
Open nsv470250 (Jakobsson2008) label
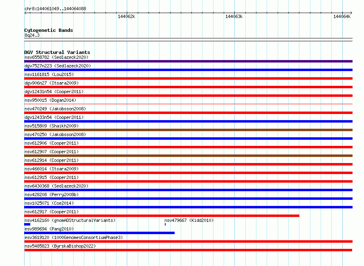tap(55, 134)
